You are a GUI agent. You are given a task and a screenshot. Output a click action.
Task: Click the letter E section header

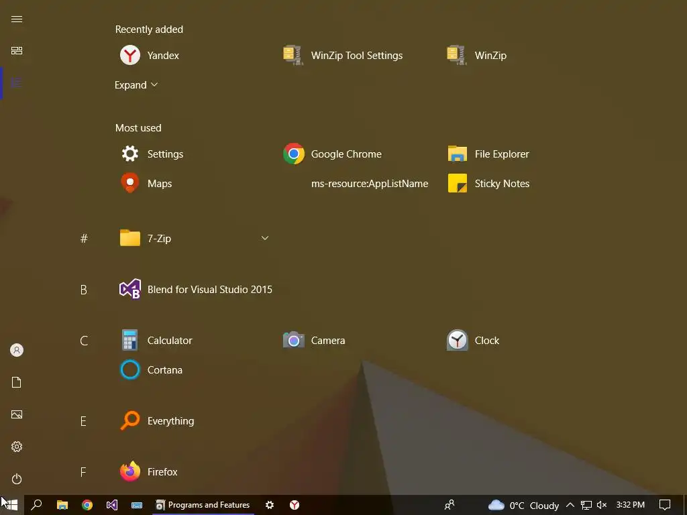(x=83, y=421)
